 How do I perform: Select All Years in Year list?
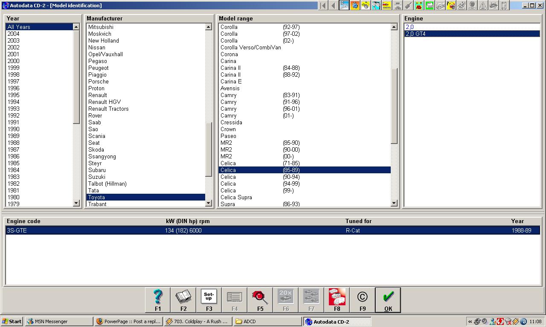click(39, 27)
